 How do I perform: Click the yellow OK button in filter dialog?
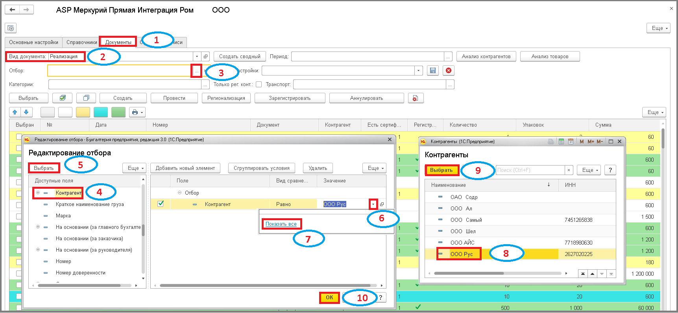click(329, 298)
